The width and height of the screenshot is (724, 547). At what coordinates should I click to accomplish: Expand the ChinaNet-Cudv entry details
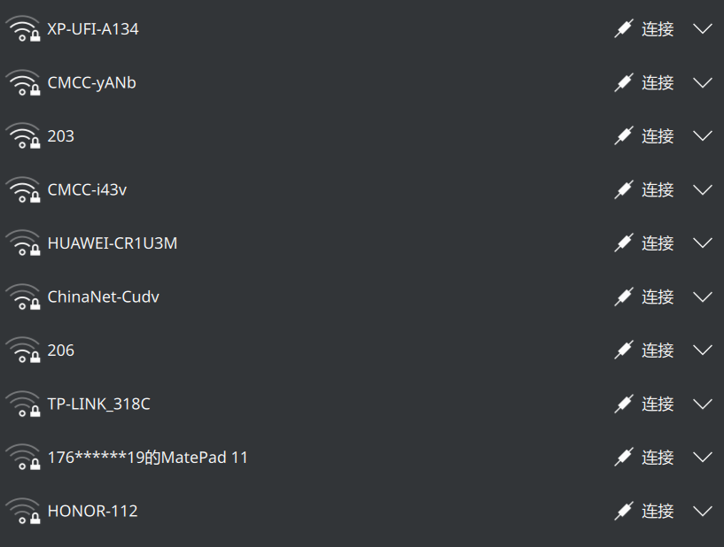[703, 297]
